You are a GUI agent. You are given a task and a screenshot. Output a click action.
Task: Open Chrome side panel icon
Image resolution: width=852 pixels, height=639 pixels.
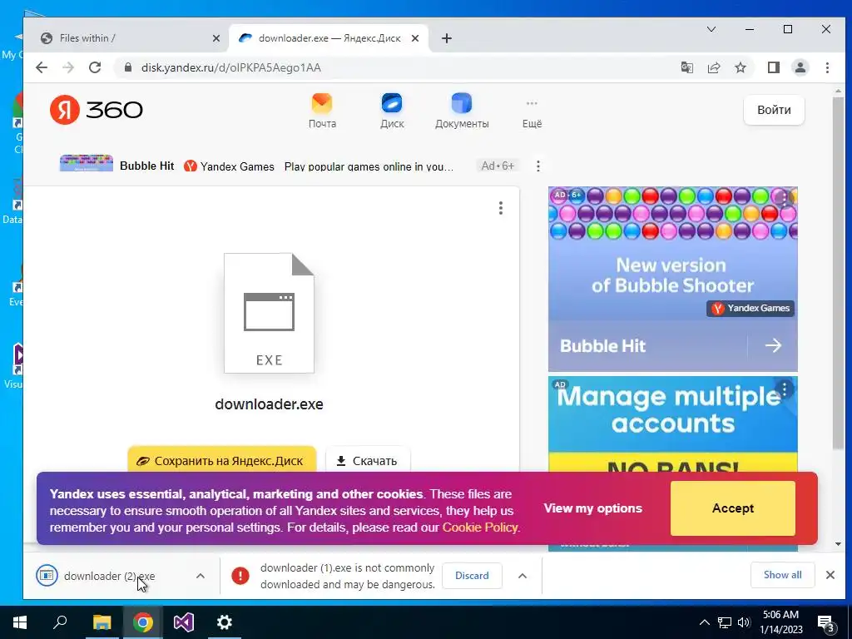tap(773, 67)
